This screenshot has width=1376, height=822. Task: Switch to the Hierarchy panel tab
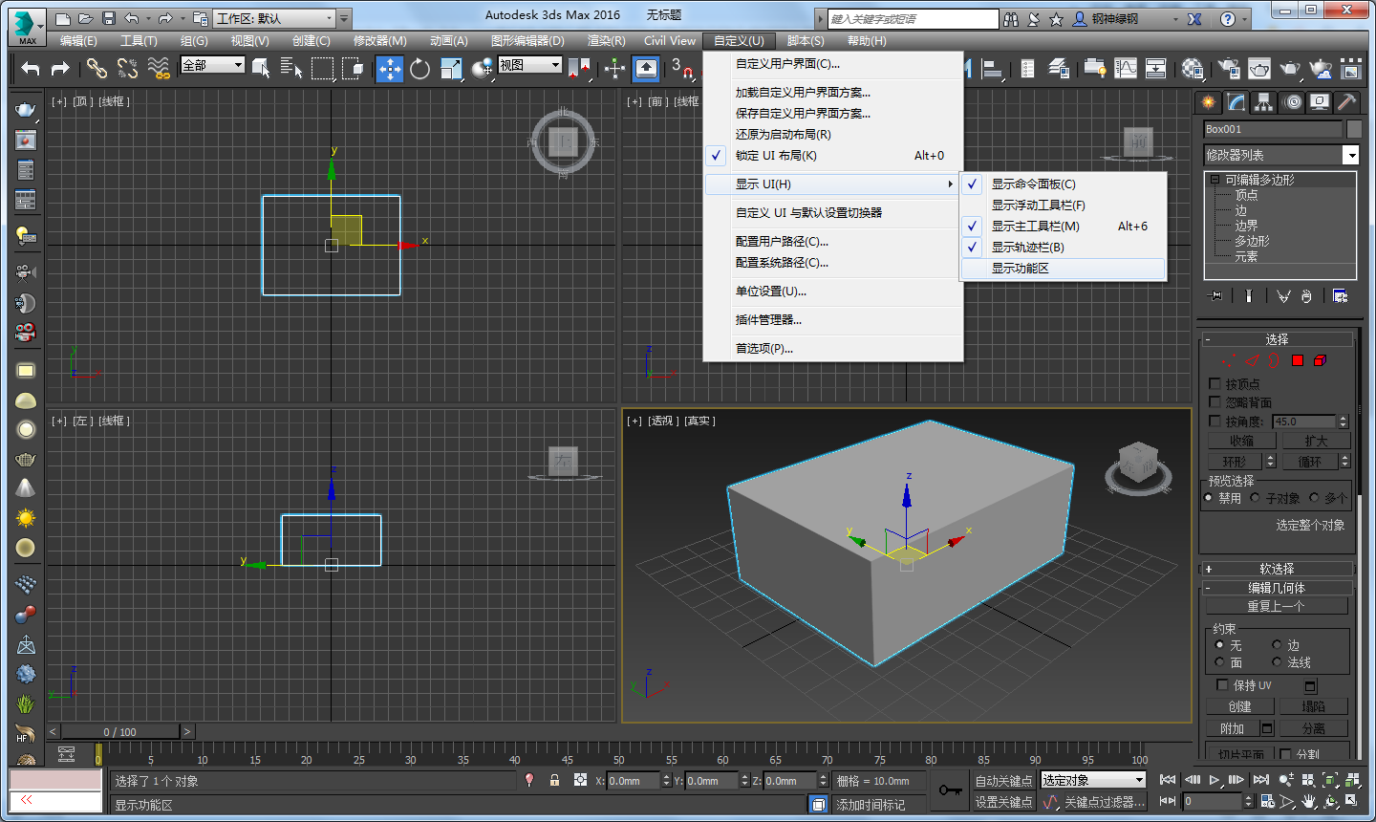(x=1264, y=101)
